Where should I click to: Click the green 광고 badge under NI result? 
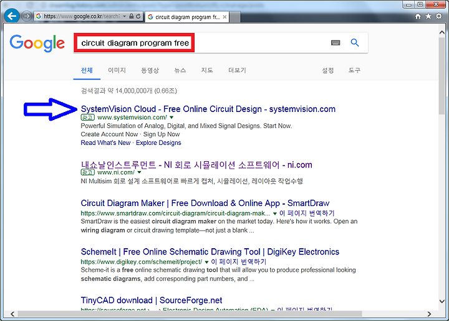[x=88, y=172]
